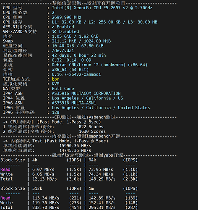Click 1m write speed '152.41 MB/s'
This screenshot has width=198, height=210.
pos(102,203)
